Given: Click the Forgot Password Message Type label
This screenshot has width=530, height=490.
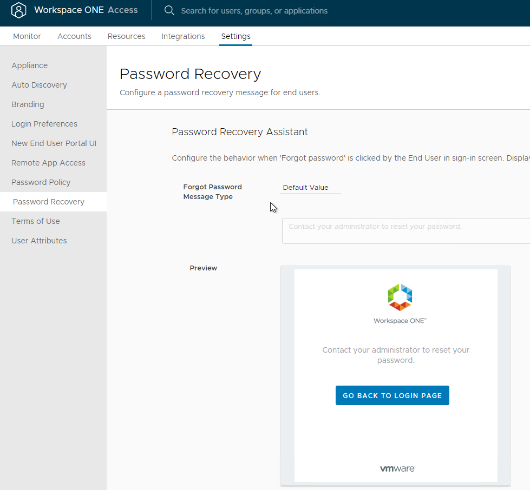Looking at the screenshot, I should tap(212, 192).
